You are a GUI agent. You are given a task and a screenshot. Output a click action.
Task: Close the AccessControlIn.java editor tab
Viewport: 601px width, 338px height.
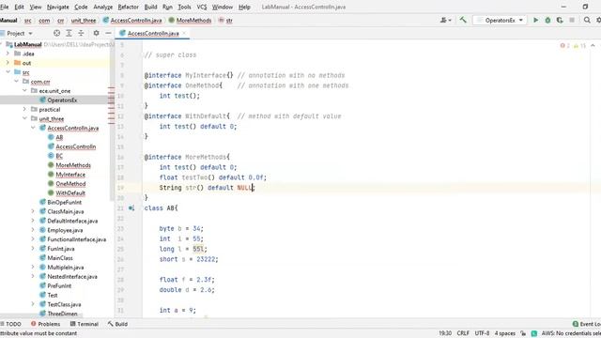tap(184, 34)
